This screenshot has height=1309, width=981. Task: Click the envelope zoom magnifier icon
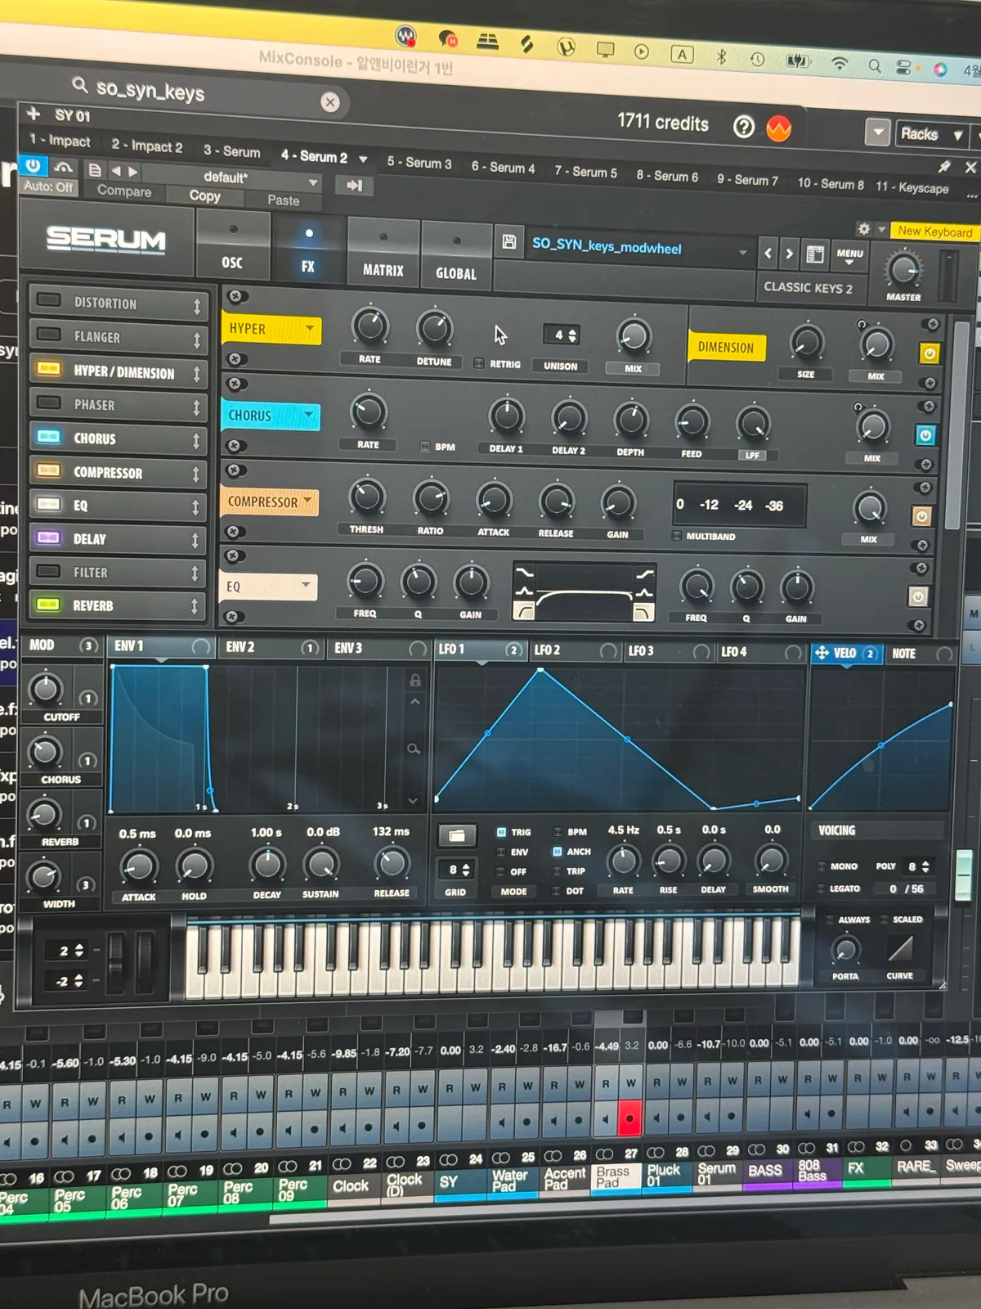tap(414, 749)
